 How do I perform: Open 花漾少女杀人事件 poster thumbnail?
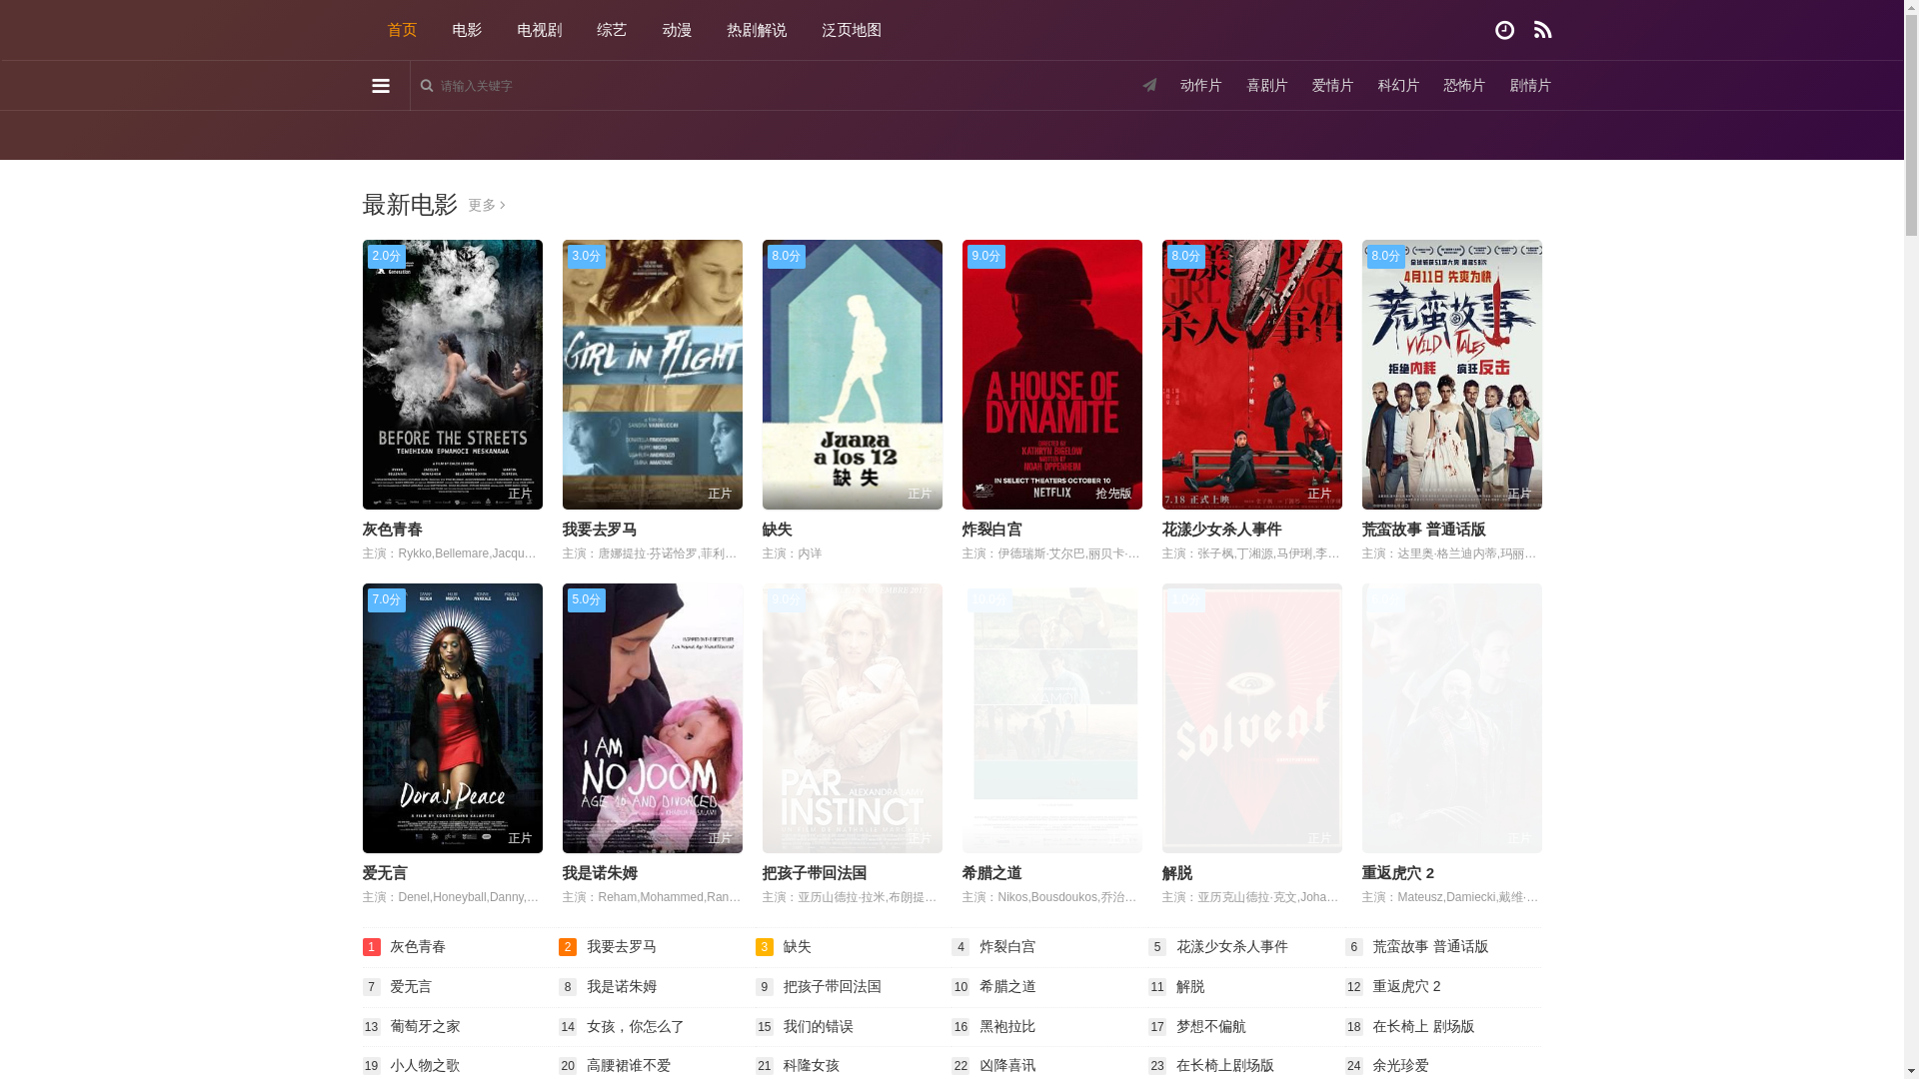(x=1251, y=375)
